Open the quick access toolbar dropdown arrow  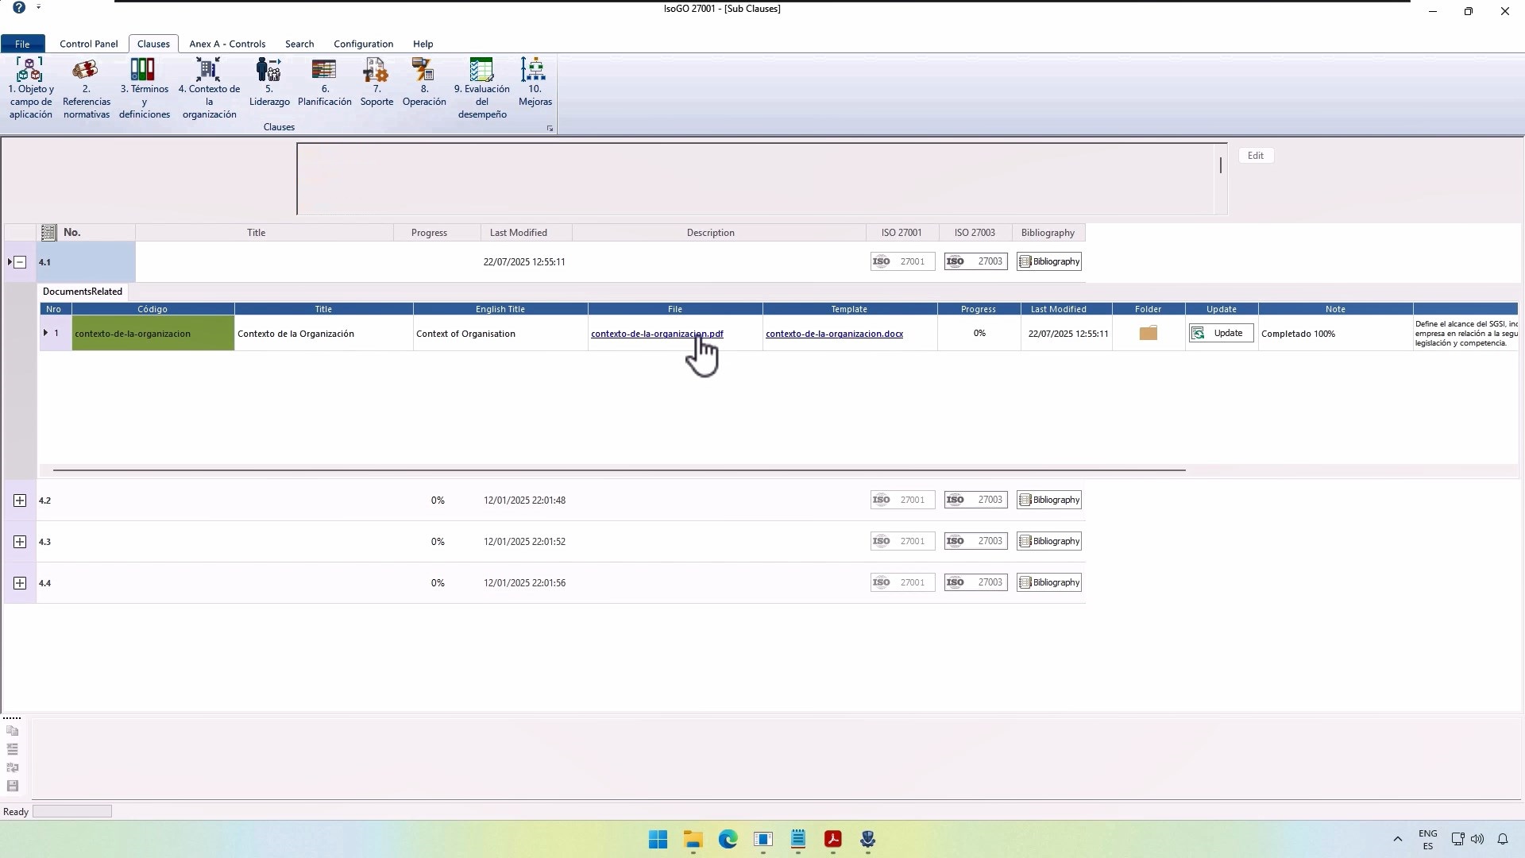(x=38, y=7)
